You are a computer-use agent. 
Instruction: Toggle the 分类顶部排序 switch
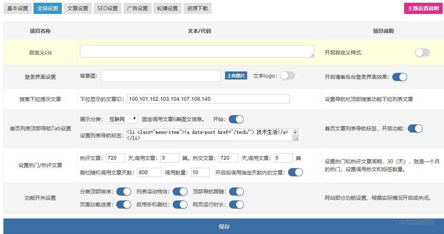[x=124, y=192]
